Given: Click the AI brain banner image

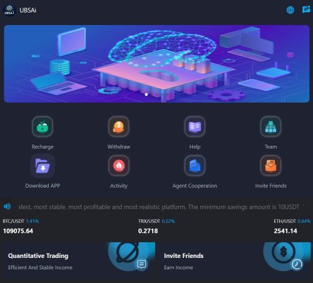Looking at the screenshot, I should 156,64.
